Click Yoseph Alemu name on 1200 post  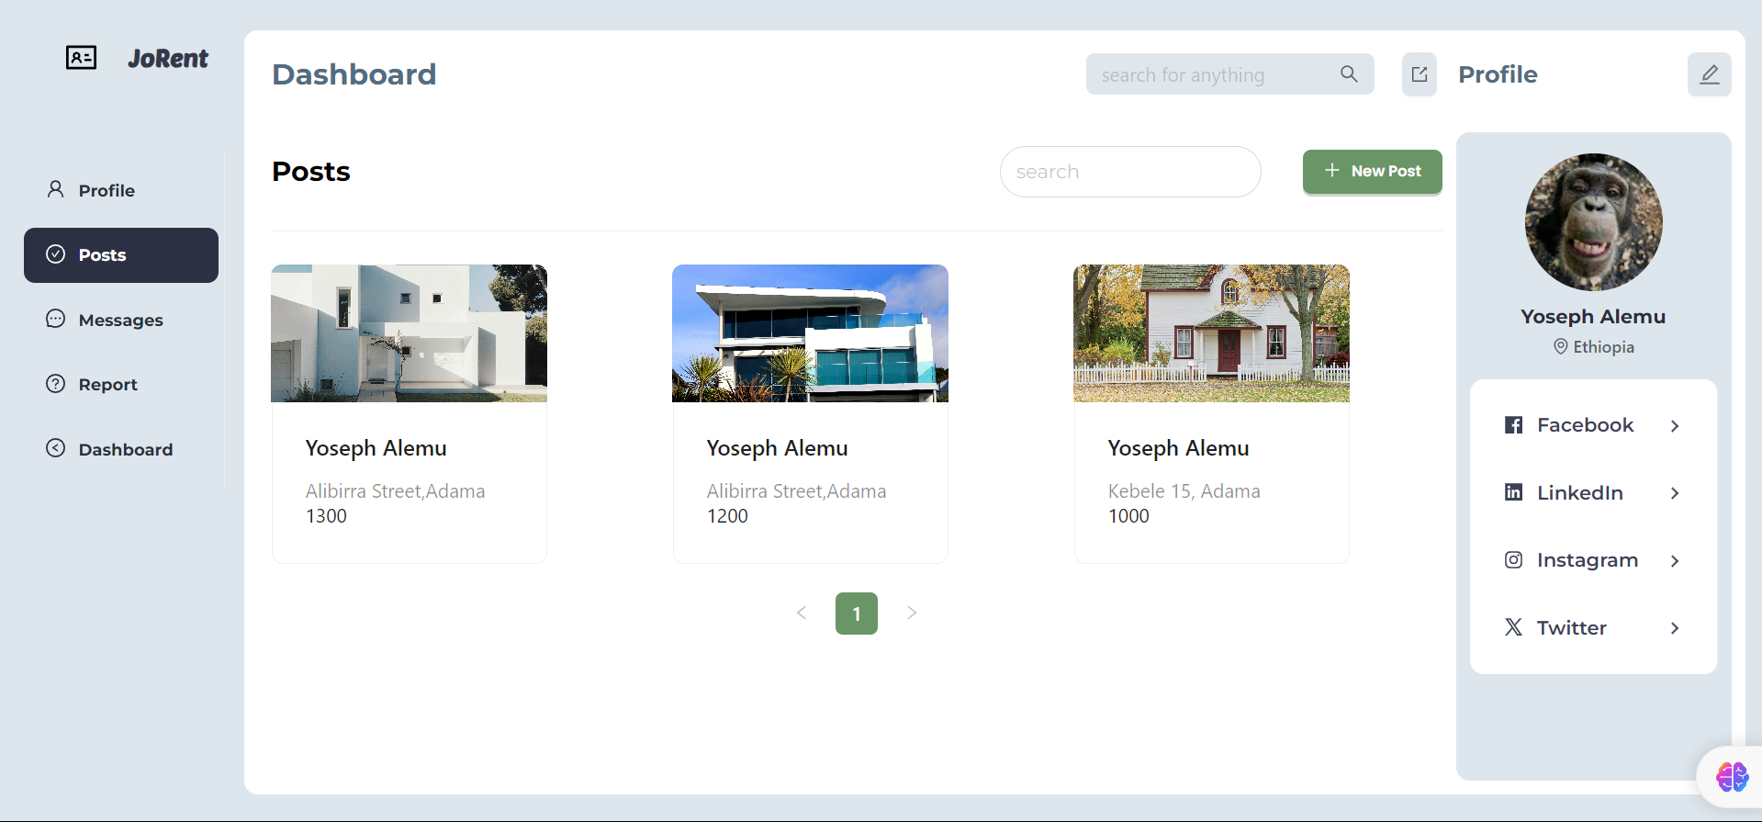pyautogui.click(x=778, y=448)
